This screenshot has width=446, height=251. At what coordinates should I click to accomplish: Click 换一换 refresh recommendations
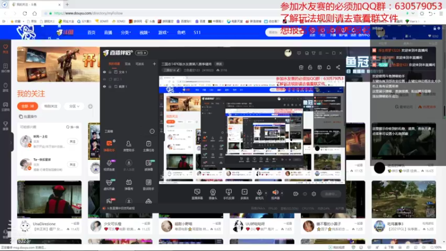72,127
